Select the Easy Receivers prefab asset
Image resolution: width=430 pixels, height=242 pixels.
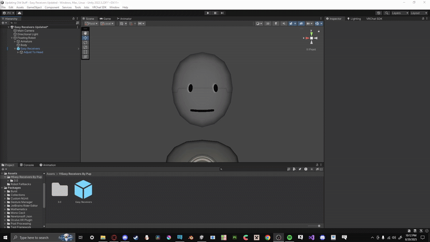tap(83, 190)
